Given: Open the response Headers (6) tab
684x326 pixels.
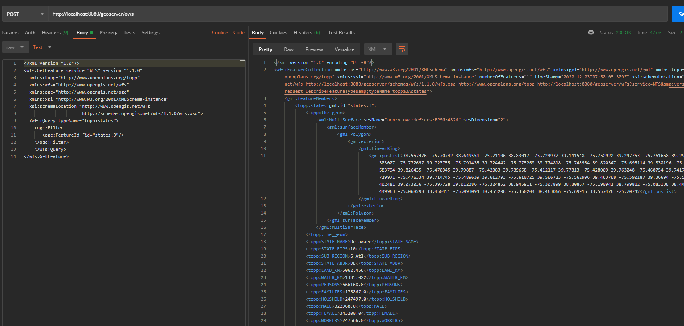Looking at the screenshot, I should coord(307,33).
